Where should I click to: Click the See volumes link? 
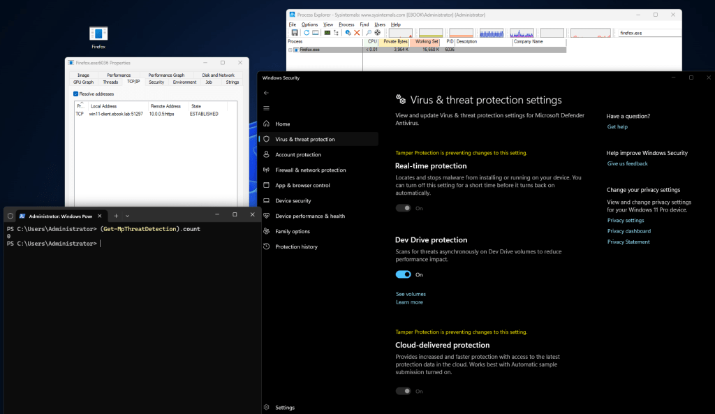(411, 294)
